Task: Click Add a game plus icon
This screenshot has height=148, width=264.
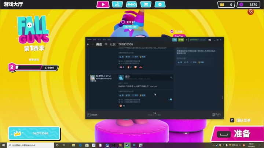Action: (89, 115)
